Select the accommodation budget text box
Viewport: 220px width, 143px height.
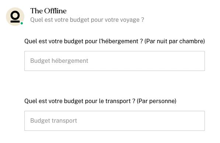(115, 61)
